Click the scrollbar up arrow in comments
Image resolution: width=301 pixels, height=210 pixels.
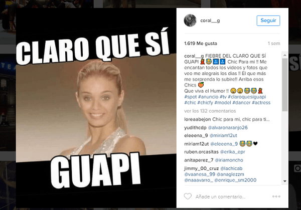285,55
